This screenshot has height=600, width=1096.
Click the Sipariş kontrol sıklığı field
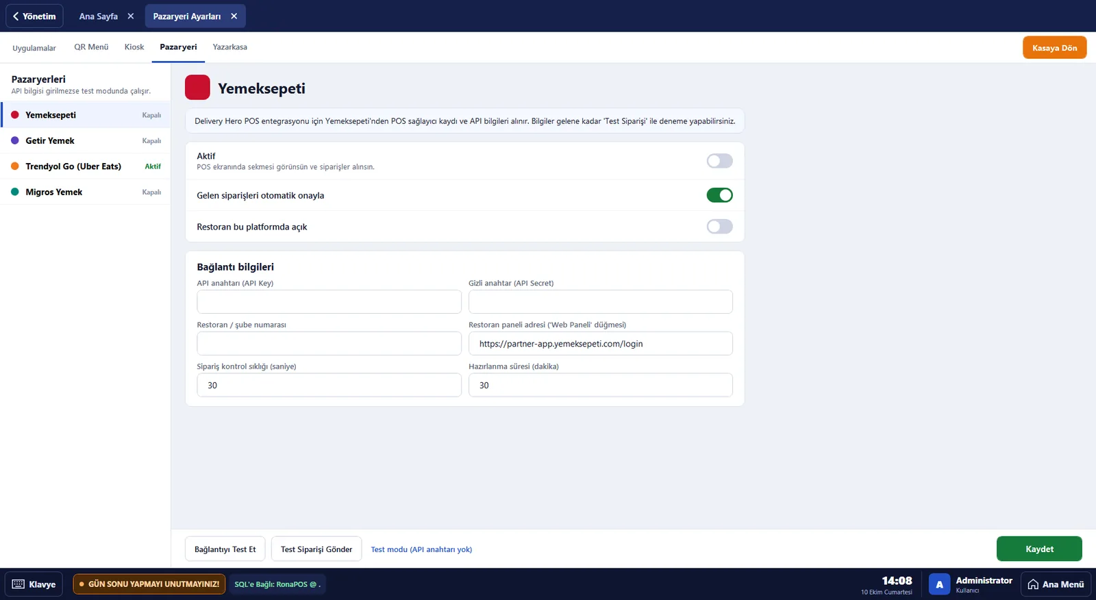coord(329,385)
